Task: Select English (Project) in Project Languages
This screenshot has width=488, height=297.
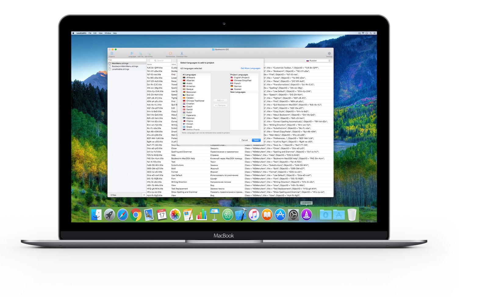Action: pos(244,77)
